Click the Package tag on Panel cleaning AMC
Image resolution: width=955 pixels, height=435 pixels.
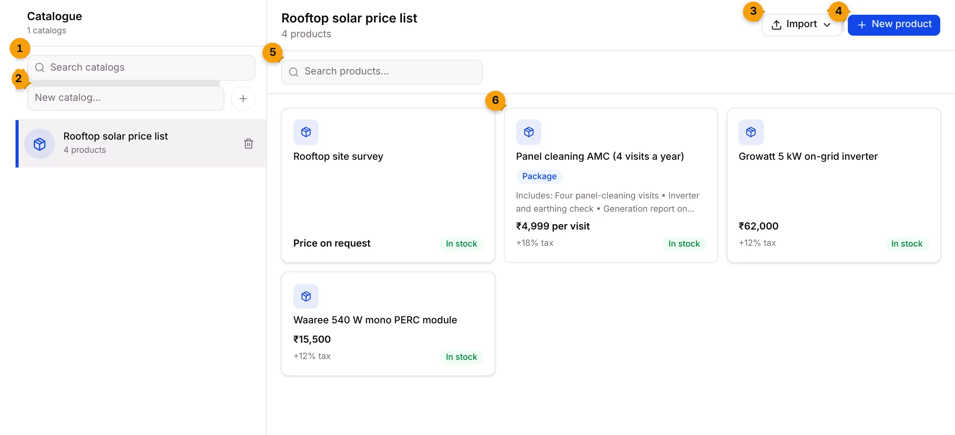click(x=539, y=176)
